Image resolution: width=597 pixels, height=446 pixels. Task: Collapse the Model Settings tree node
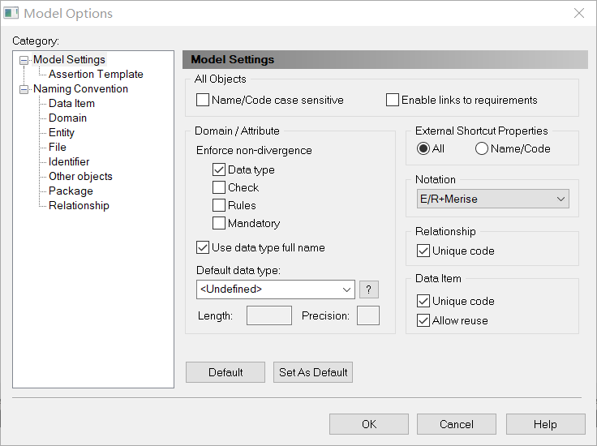24,60
